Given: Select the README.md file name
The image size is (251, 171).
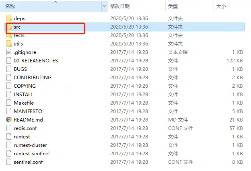Looking at the screenshot, I should point(28,120).
